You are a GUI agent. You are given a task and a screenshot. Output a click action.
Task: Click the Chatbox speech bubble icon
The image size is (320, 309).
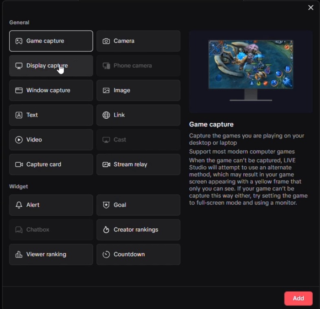(19, 230)
